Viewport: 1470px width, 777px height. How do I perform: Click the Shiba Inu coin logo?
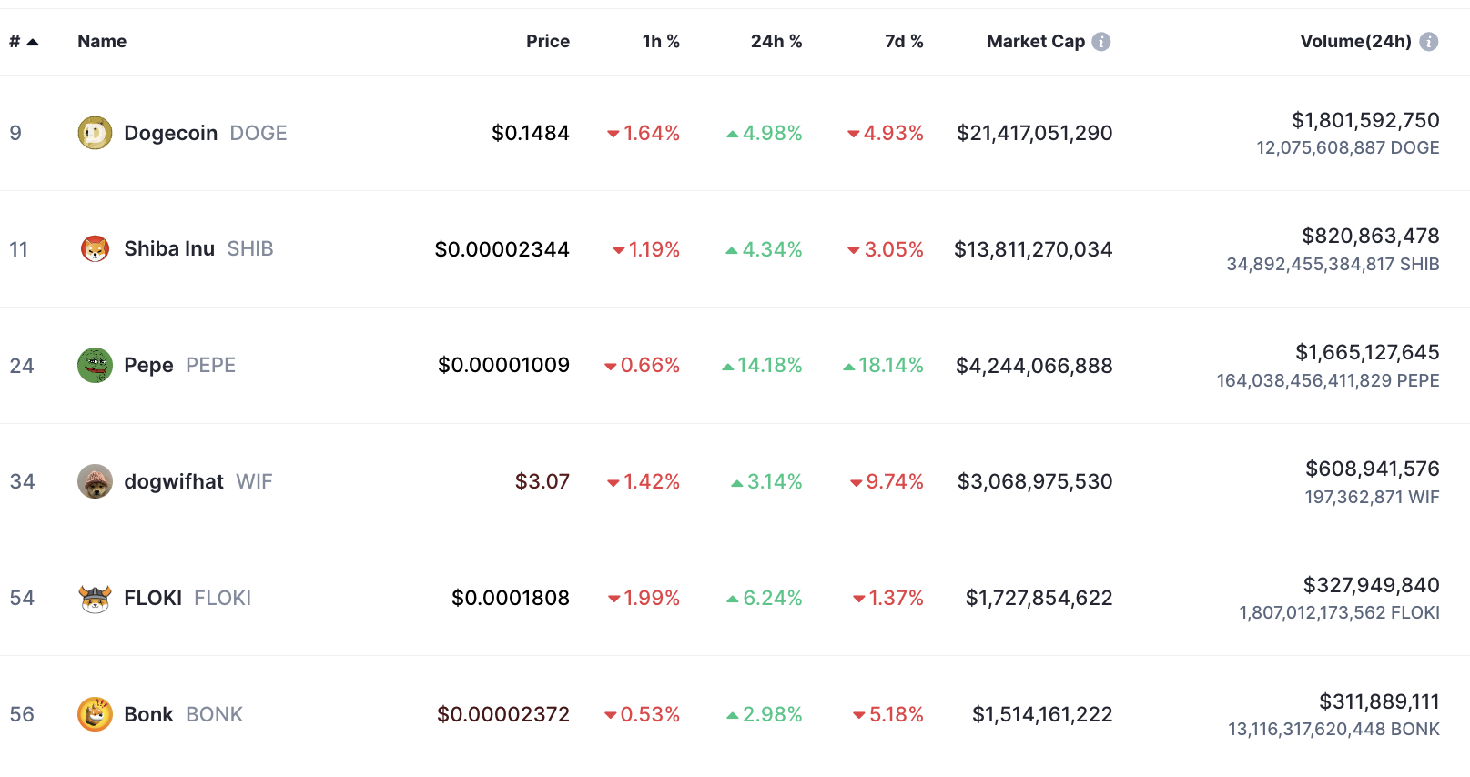point(95,248)
